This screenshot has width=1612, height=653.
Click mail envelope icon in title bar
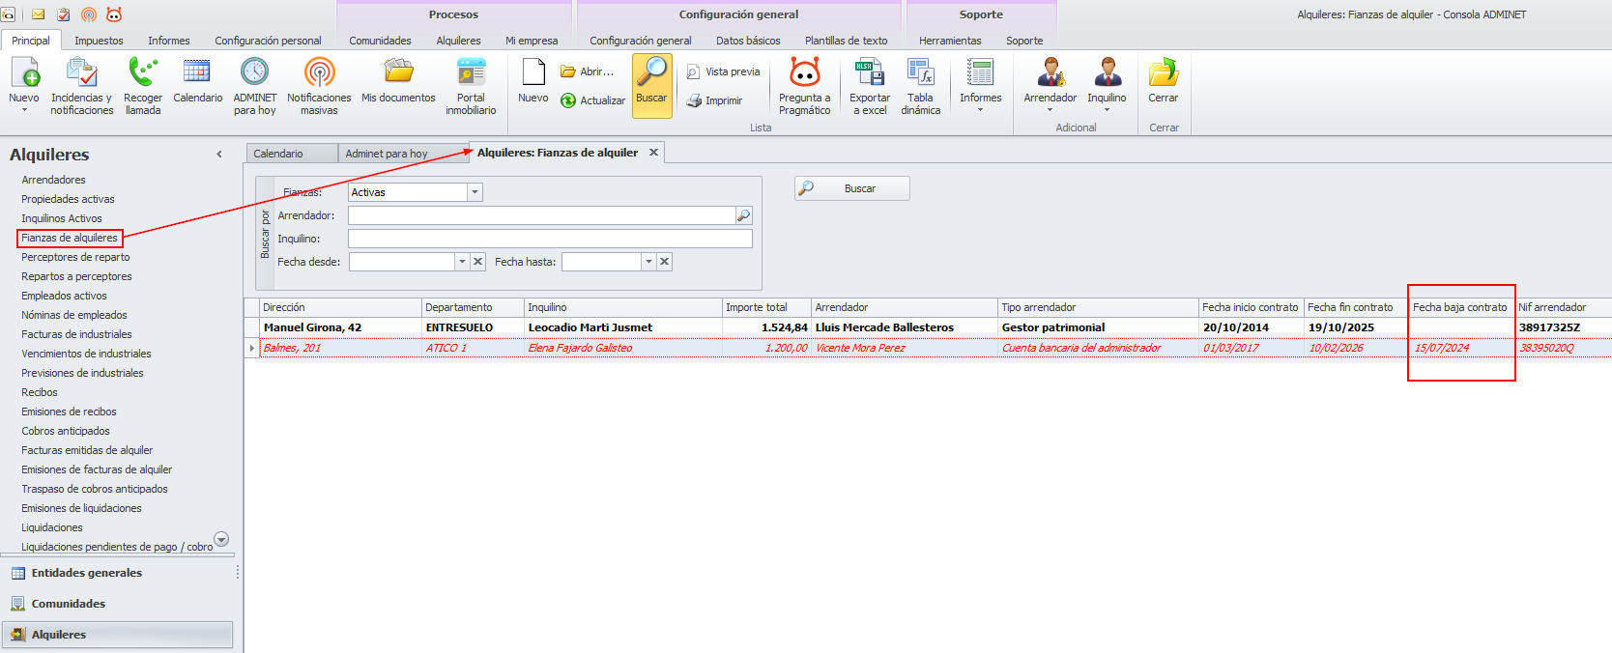pos(39,14)
